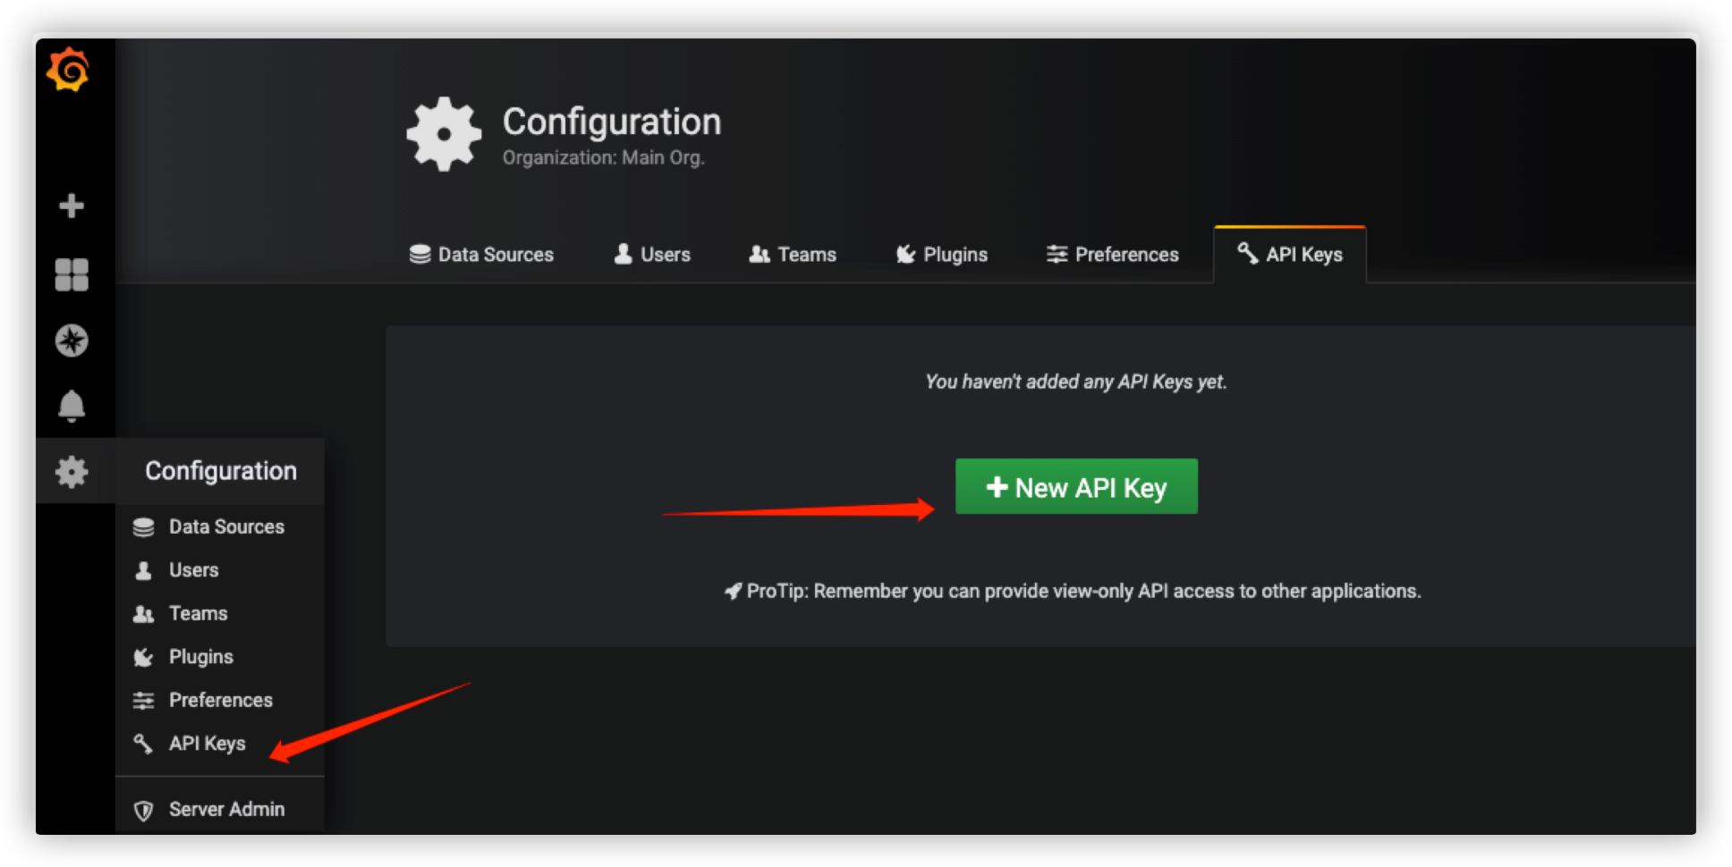This screenshot has height=867, width=1732.
Task: Select the Configuration gear icon in sidebar
Action: (72, 471)
